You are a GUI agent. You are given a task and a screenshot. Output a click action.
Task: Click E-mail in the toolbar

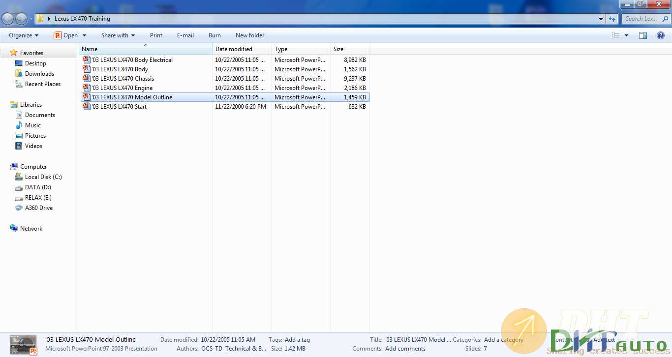(x=185, y=35)
